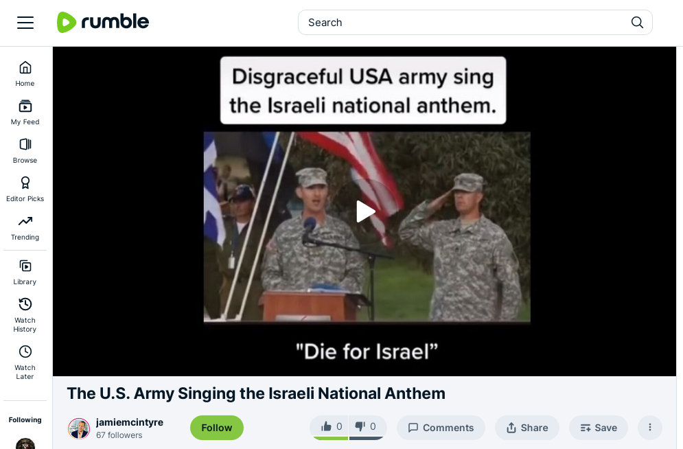Image resolution: width=683 pixels, height=449 pixels.
Task: Select the My Feed icon
Action: coord(25,111)
